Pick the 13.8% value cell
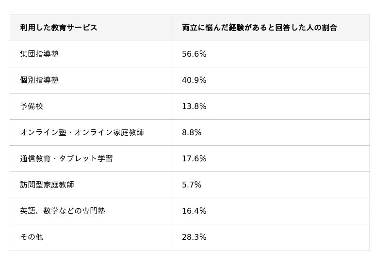Image resolution: width=388 pixels, height=265 pixels. click(x=194, y=106)
